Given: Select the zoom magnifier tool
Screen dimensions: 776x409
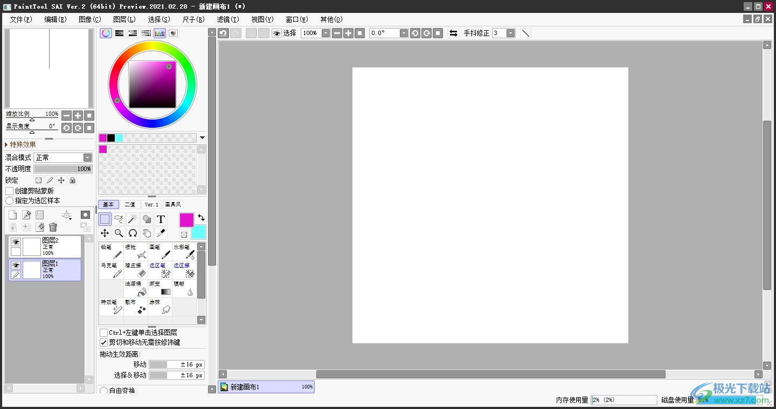Looking at the screenshot, I should 119,233.
